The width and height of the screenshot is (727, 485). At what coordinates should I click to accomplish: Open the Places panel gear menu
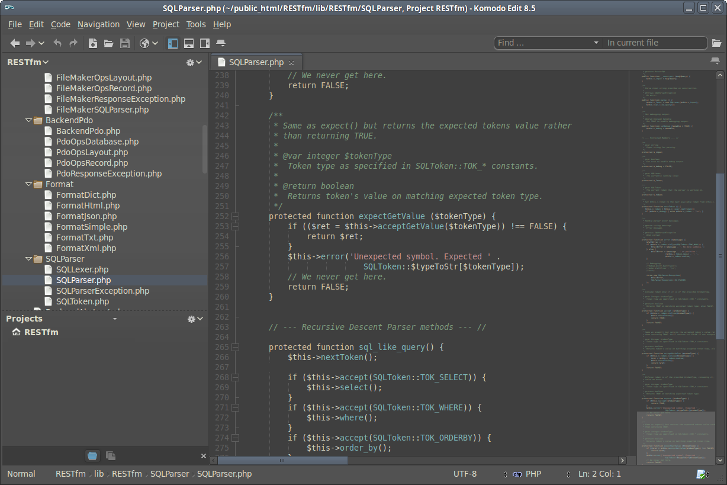pyautogui.click(x=194, y=62)
